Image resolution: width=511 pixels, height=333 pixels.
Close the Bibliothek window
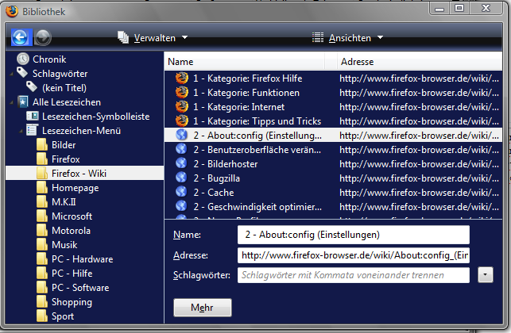point(486,9)
